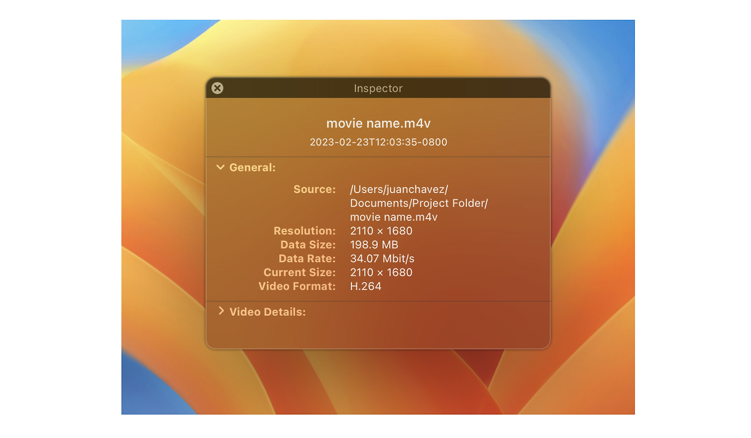Click the Data Rate label
The width and height of the screenshot is (751, 438).
(307, 258)
